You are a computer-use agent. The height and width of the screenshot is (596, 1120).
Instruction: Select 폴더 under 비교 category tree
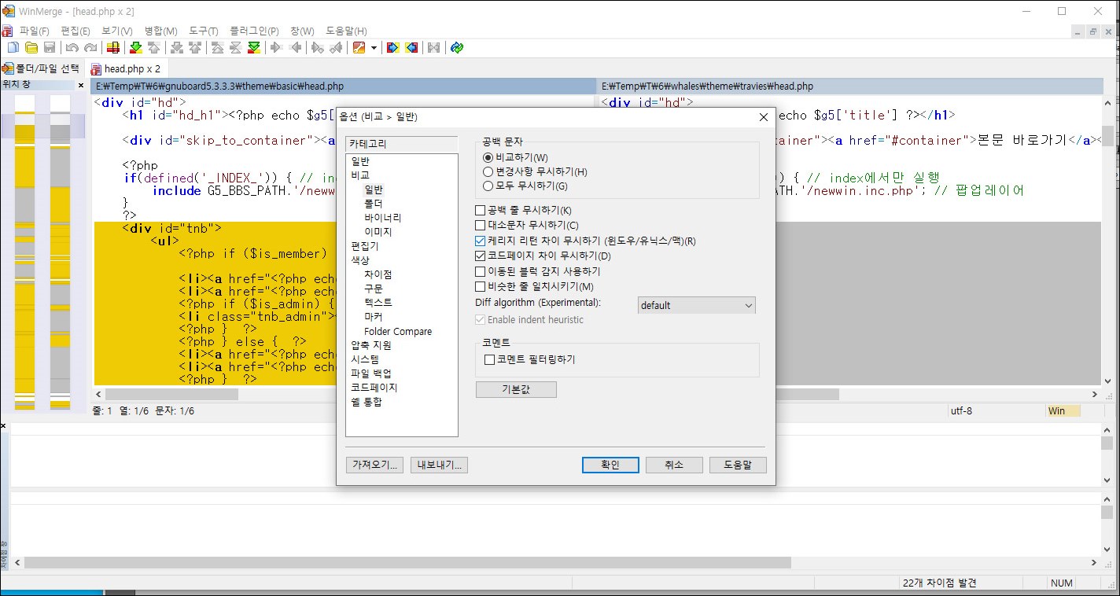click(x=374, y=203)
